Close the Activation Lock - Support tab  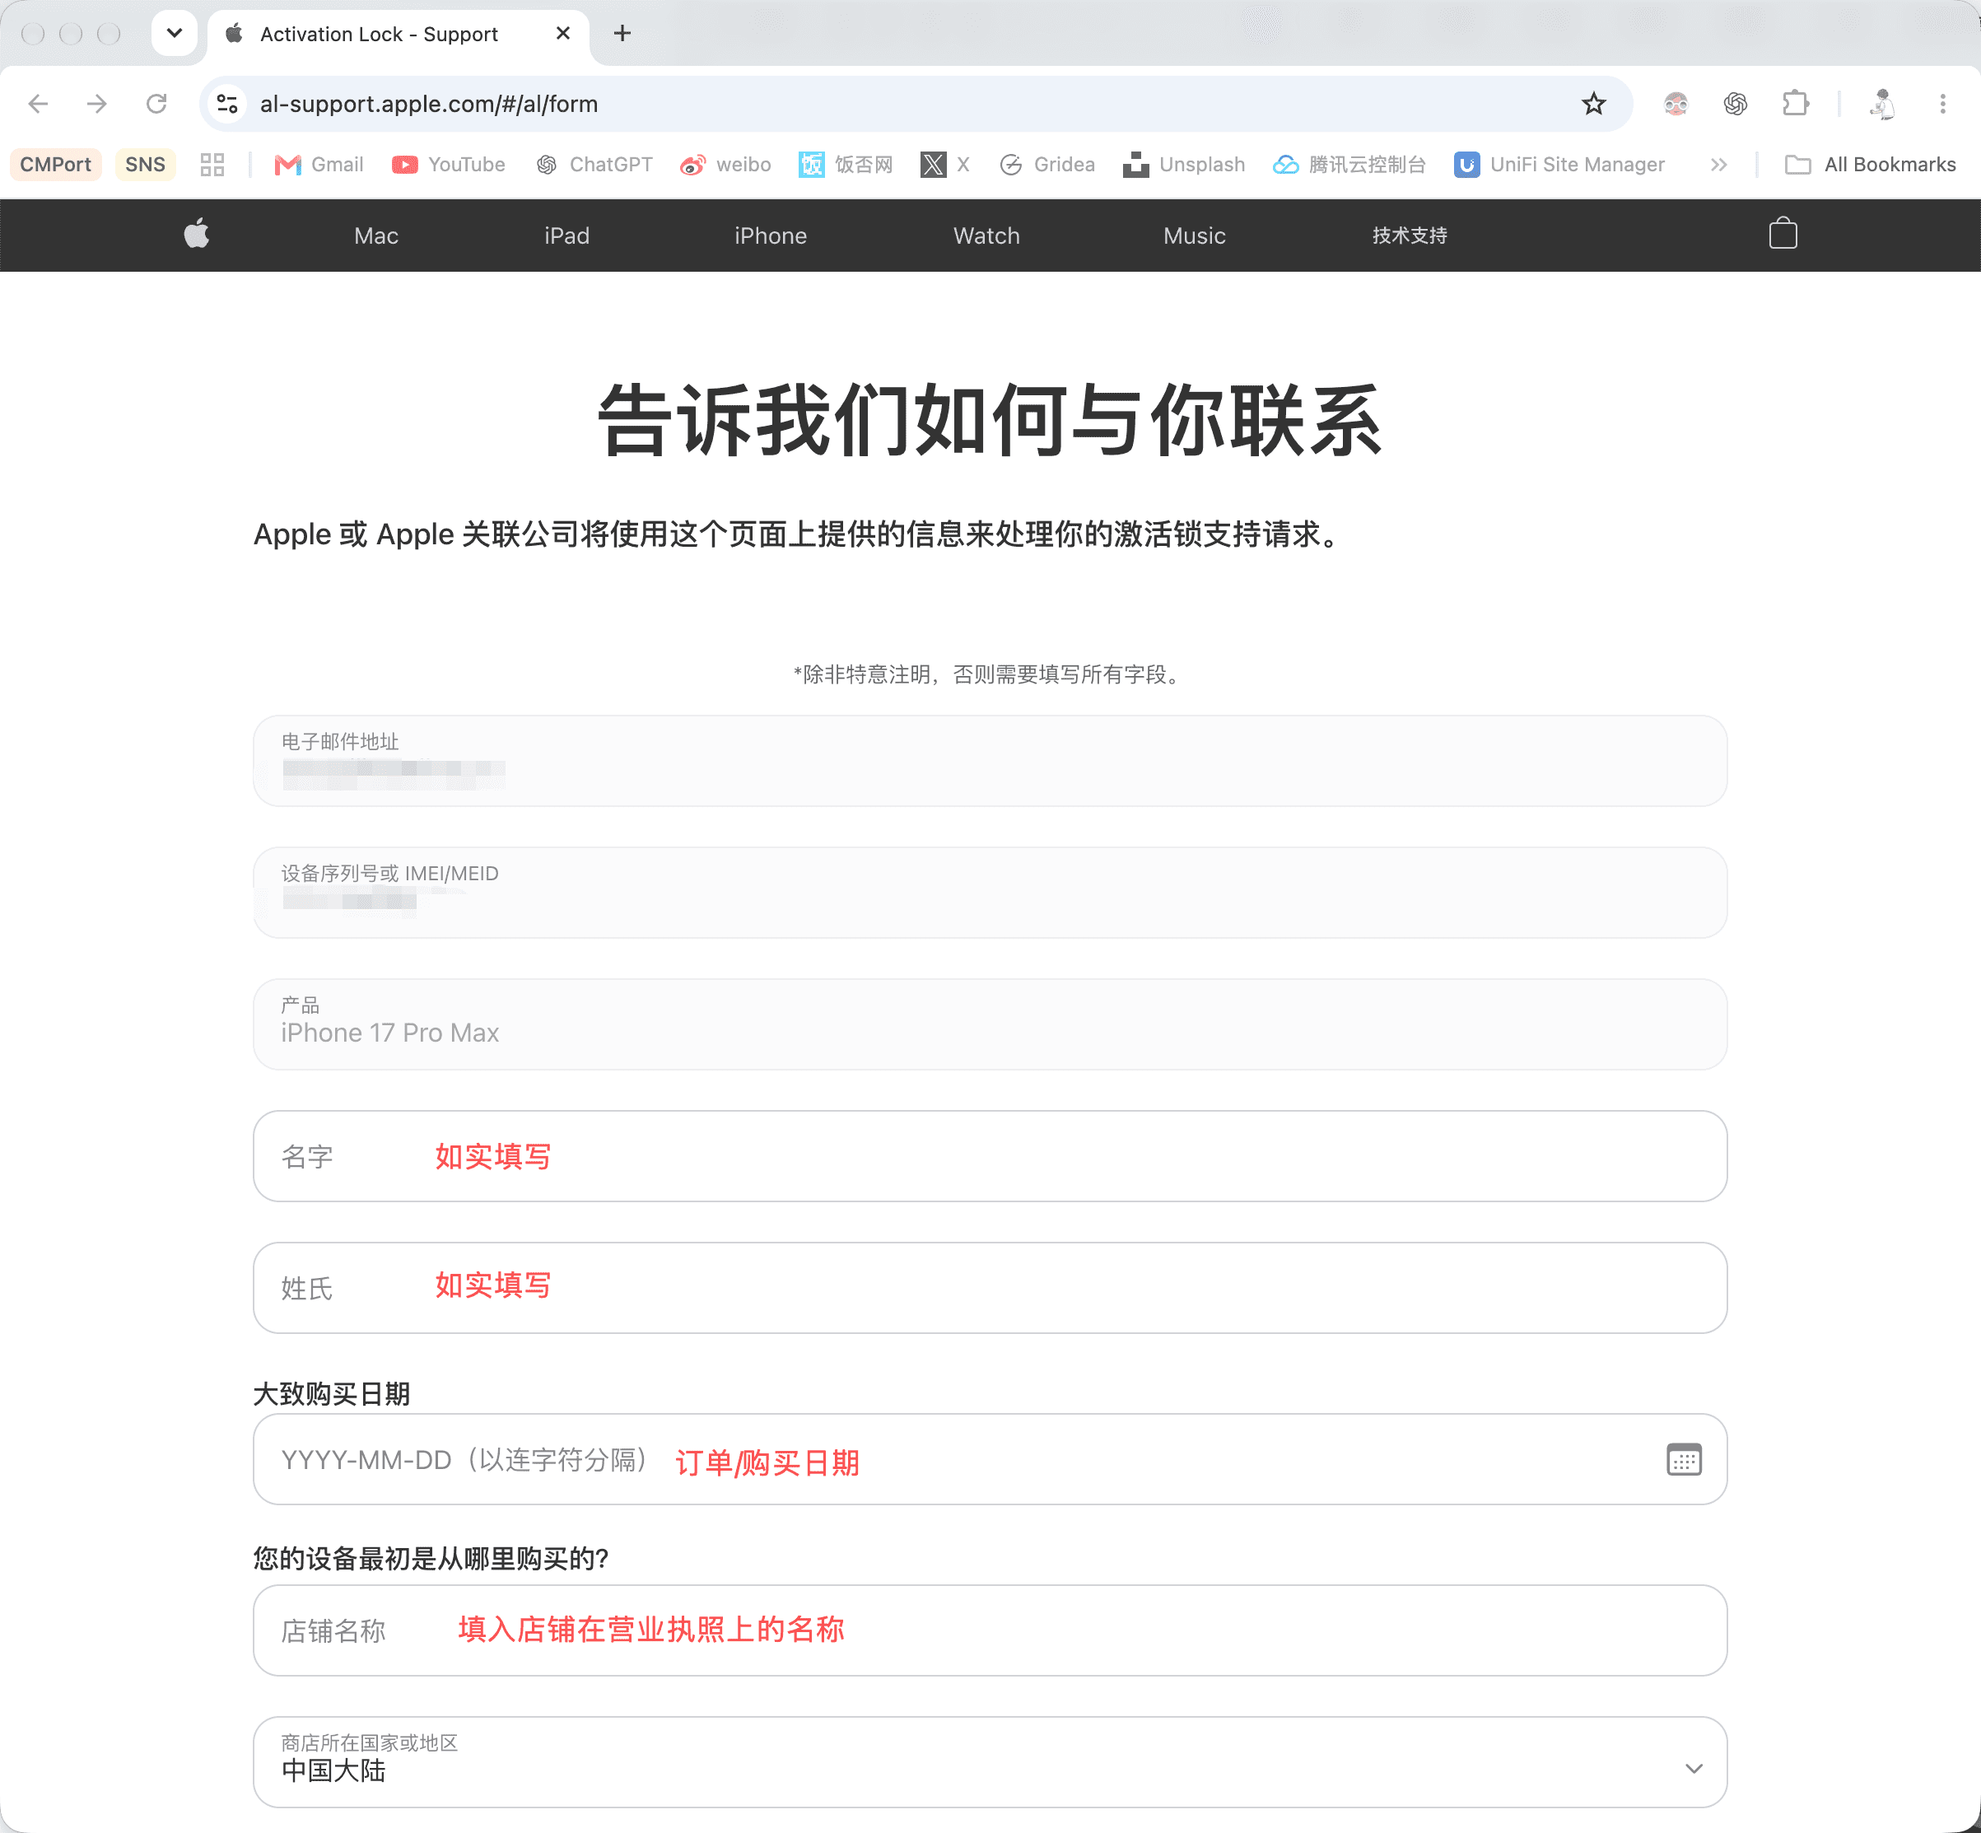pyautogui.click(x=562, y=34)
